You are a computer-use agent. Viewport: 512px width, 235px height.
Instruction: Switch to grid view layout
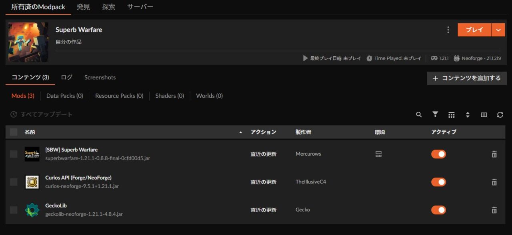click(x=451, y=115)
